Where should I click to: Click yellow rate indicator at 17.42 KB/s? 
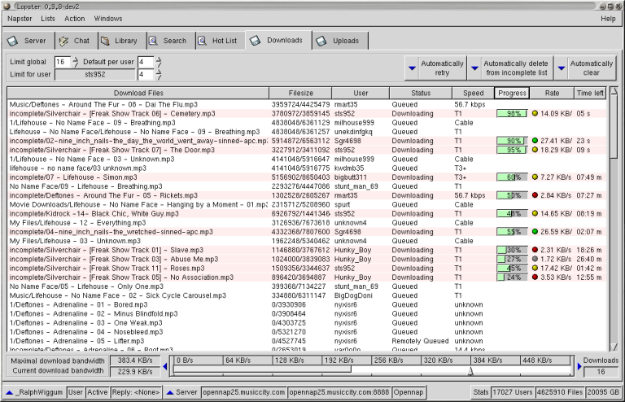point(535,268)
